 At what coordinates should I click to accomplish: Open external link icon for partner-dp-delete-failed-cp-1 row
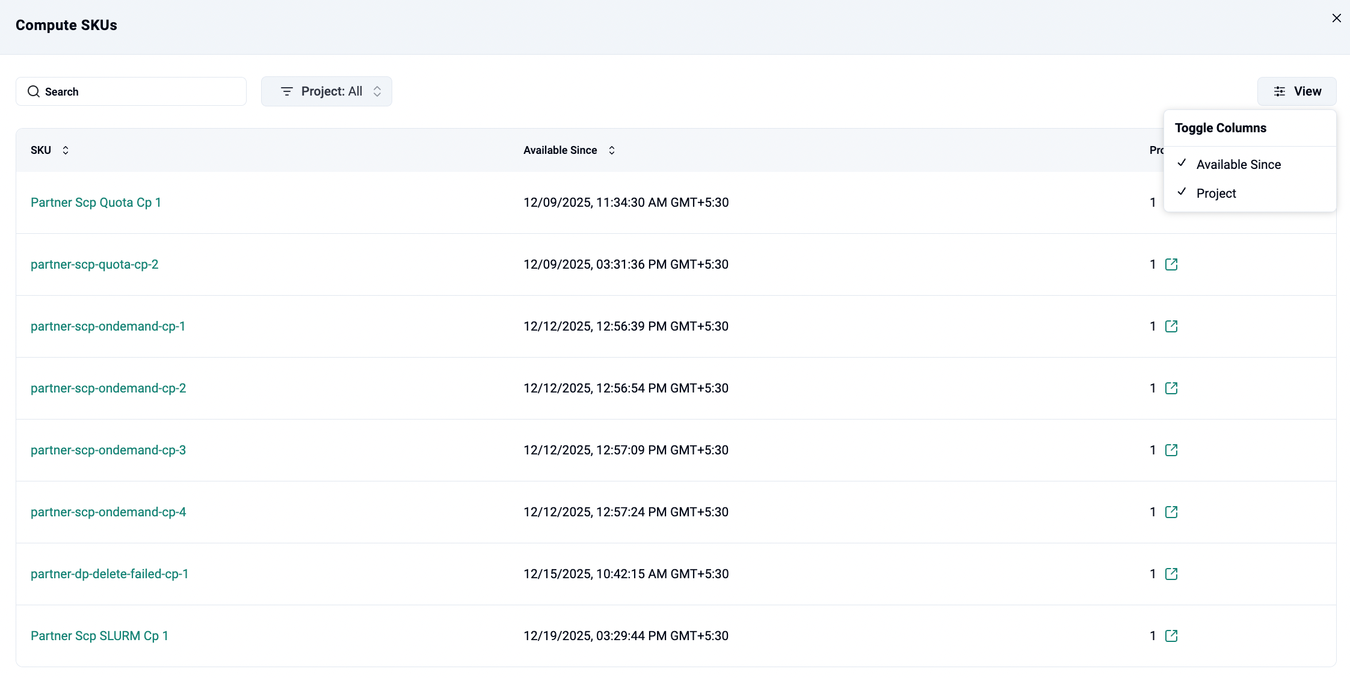pyautogui.click(x=1171, y=574)
